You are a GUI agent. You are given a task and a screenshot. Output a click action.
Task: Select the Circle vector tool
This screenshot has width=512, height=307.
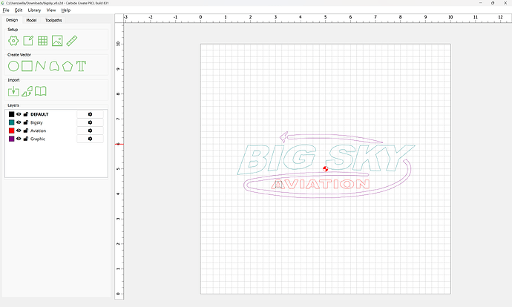[13, 66]
